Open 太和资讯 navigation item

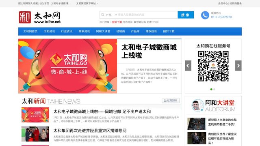(49, 31)
